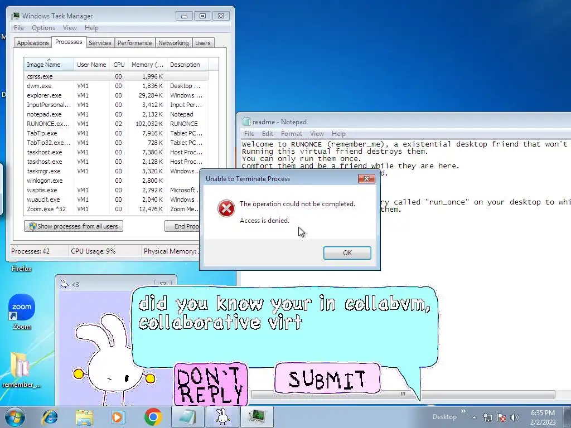
Task: Click the network tray icon
Action: tap(487, 417)
